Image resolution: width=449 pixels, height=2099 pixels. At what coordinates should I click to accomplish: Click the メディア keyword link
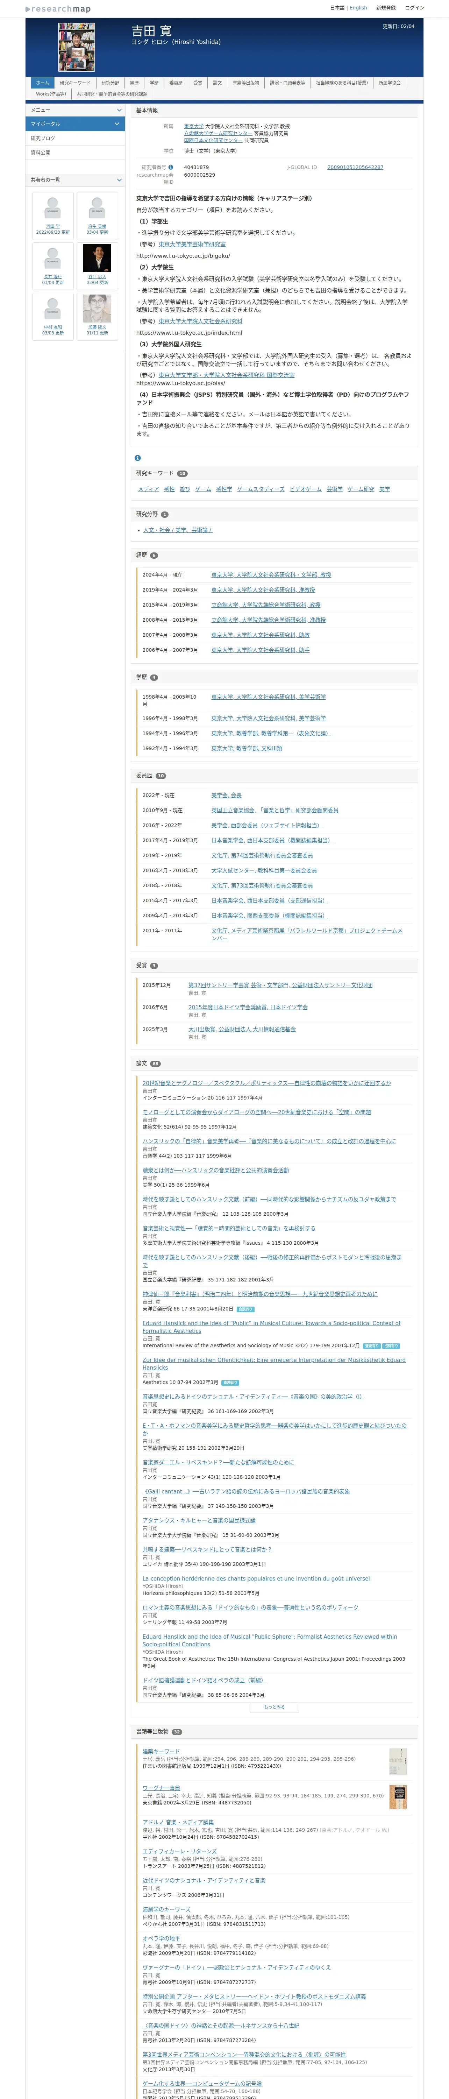click(x=148, y=489)
